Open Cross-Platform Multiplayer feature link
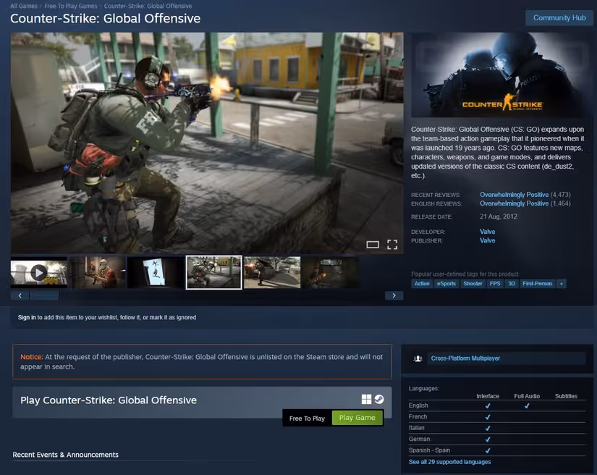This screenshot has width=597, height=475. pos(465,358)
